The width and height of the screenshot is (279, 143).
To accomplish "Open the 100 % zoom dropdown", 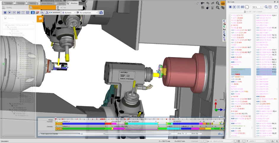I will (256, 7).
